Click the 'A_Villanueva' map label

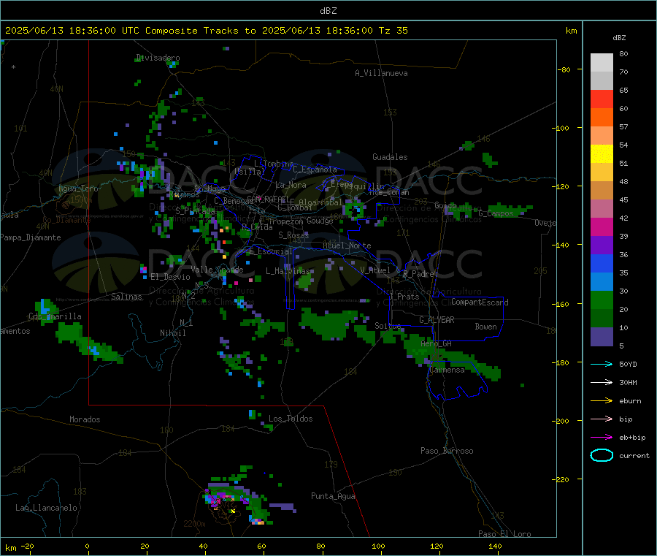pyautogui.click(x=381, y=73)
